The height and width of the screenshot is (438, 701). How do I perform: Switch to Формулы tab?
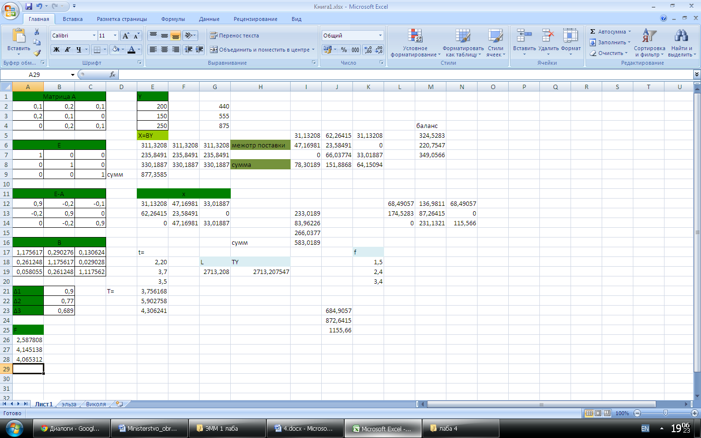(x=173, y=19)
